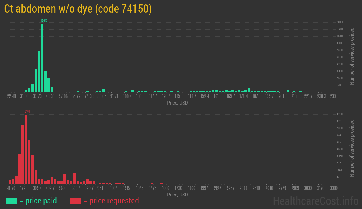This screenshot has width=362, height=209.
Task: Click the 239 x-axis tick in top chart
Action: pyautogui.click(x=332, y=96)
